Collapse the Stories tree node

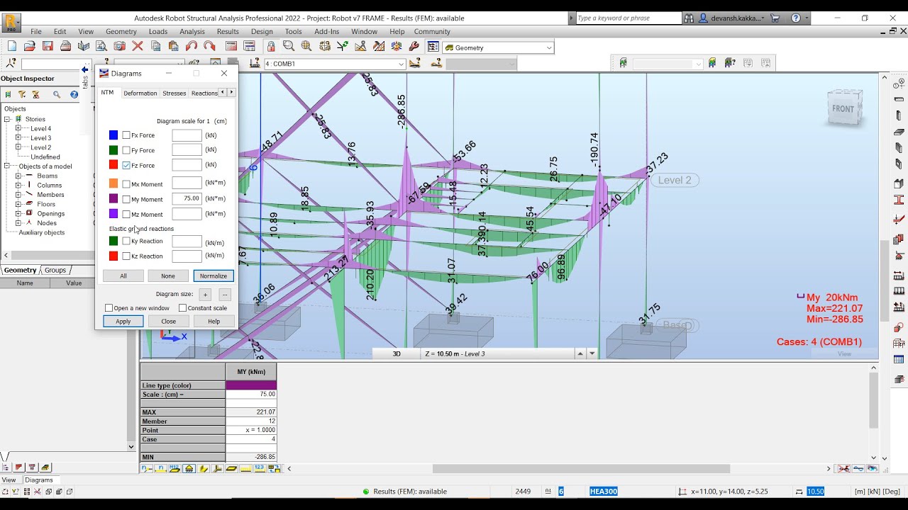(8, 119)
